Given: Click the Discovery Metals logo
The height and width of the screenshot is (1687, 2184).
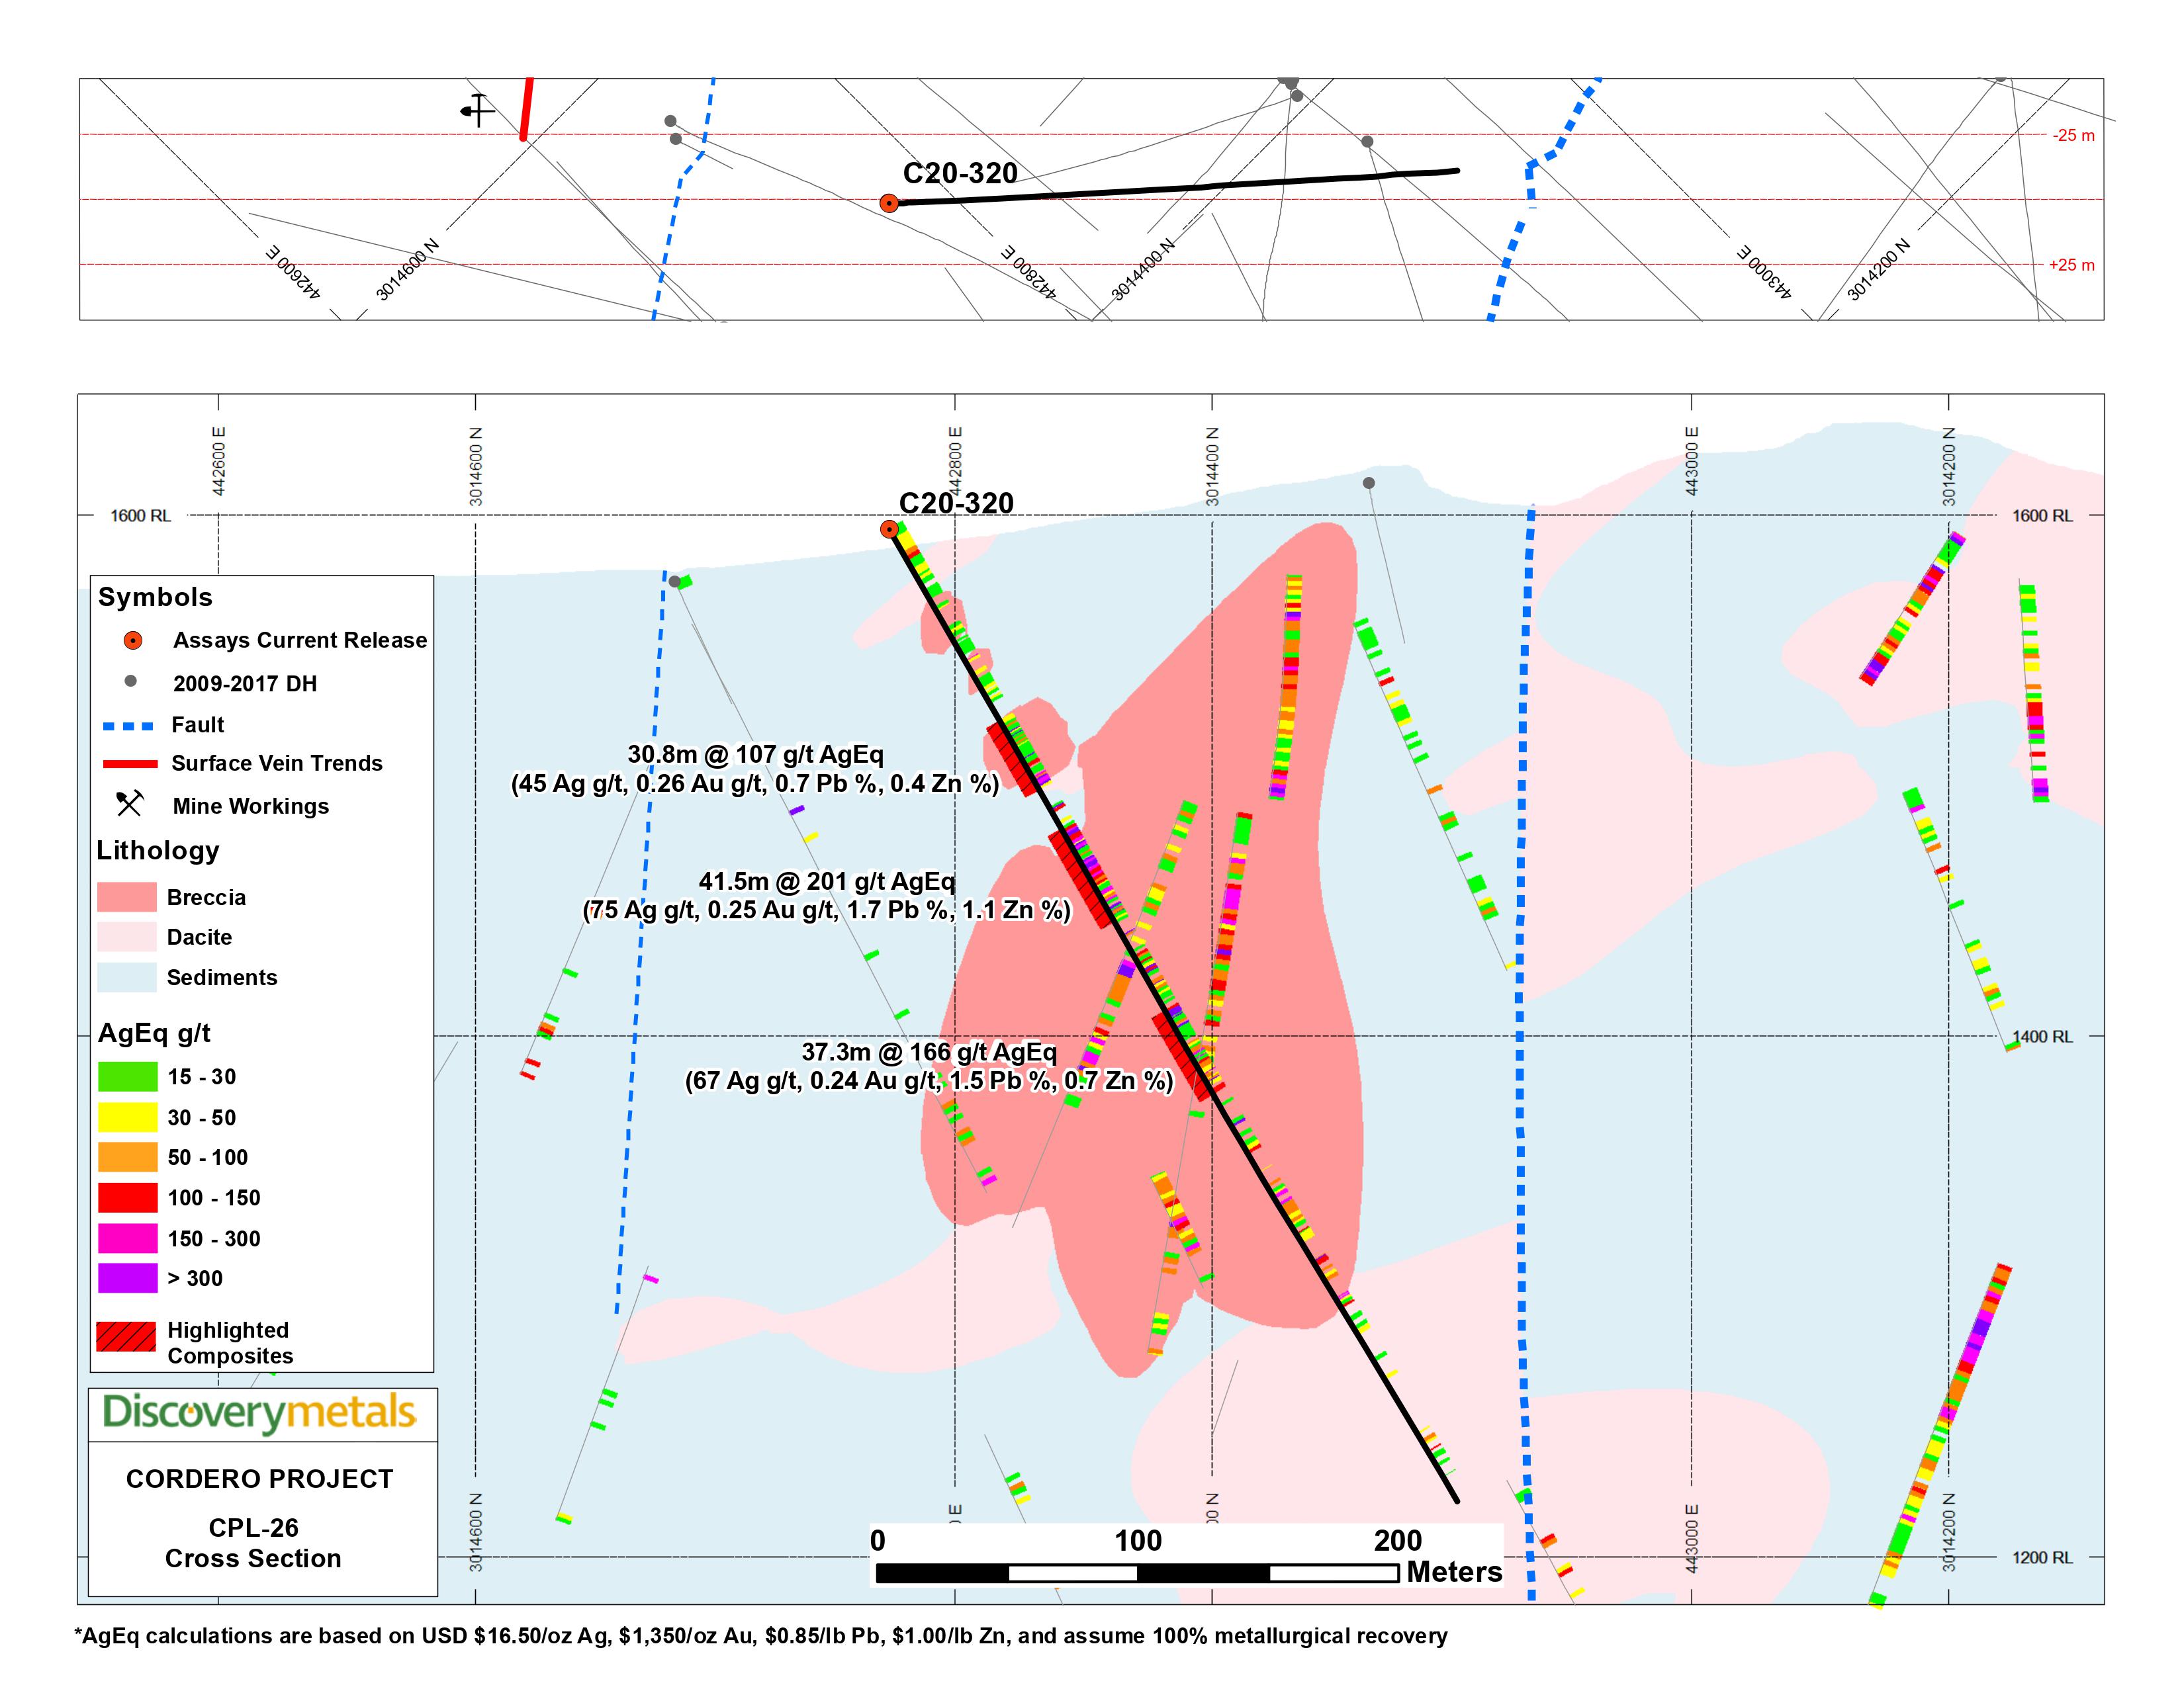Looking at the screenshot, I should [x=259, y=1412].
